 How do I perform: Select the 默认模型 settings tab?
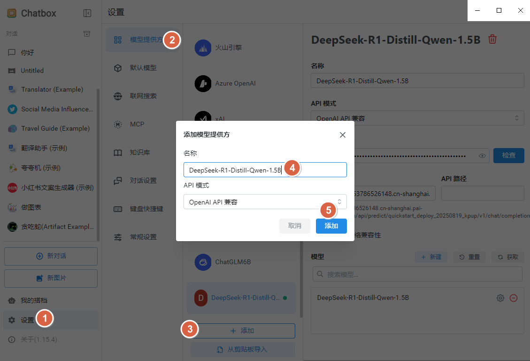click(142, 68)
